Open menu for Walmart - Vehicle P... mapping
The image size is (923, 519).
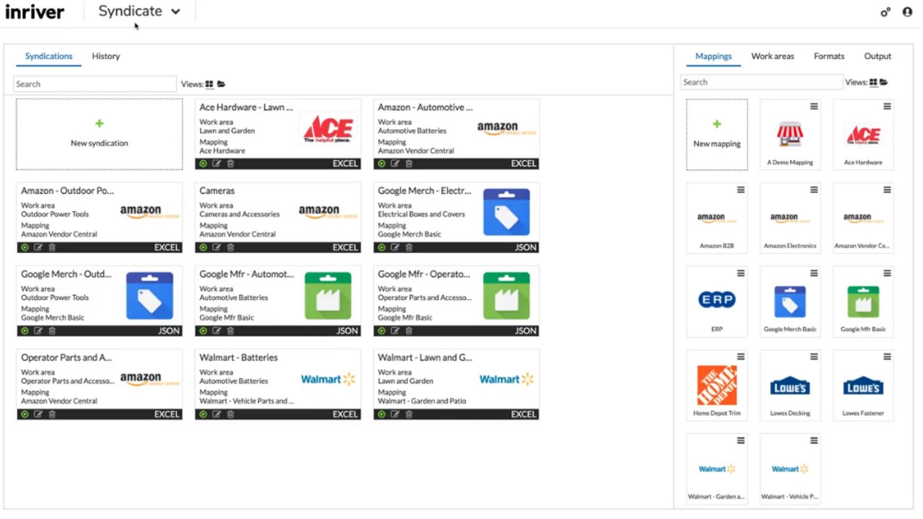coord(814,440)
